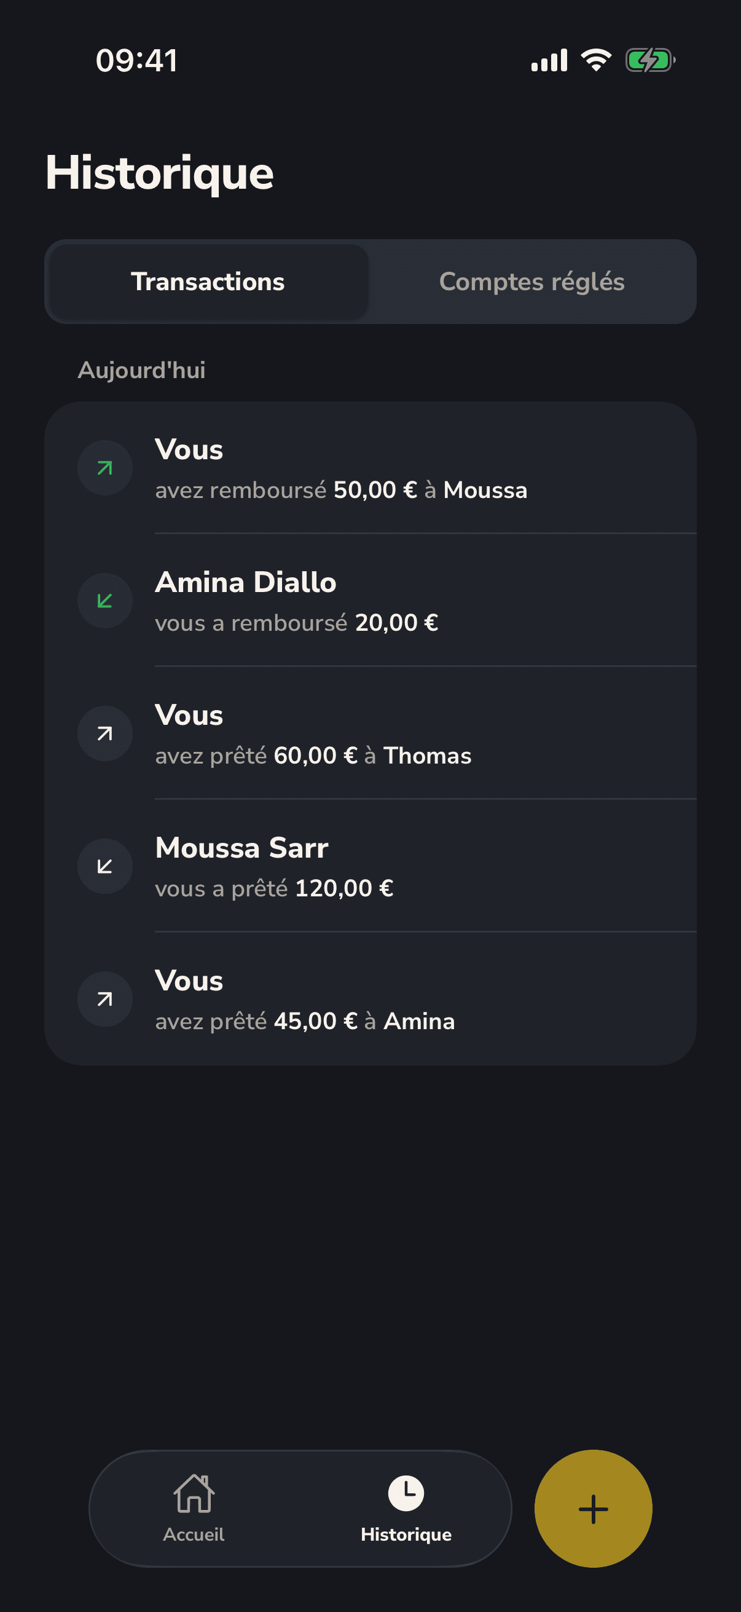Tap the yellow plus add button
The image size is (741, 1612).
click(593, 1508)
